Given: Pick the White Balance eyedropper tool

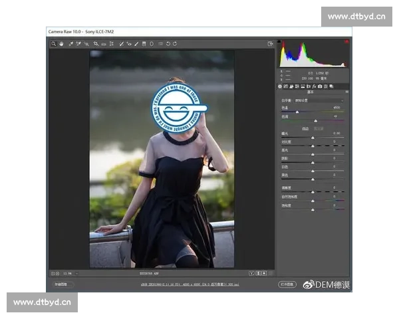Looking at the screenshot, I should 70,44.
